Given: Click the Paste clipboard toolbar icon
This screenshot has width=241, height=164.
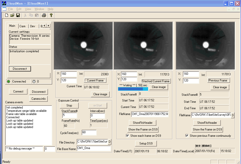Looking at the screenshot, I should 37,15.
